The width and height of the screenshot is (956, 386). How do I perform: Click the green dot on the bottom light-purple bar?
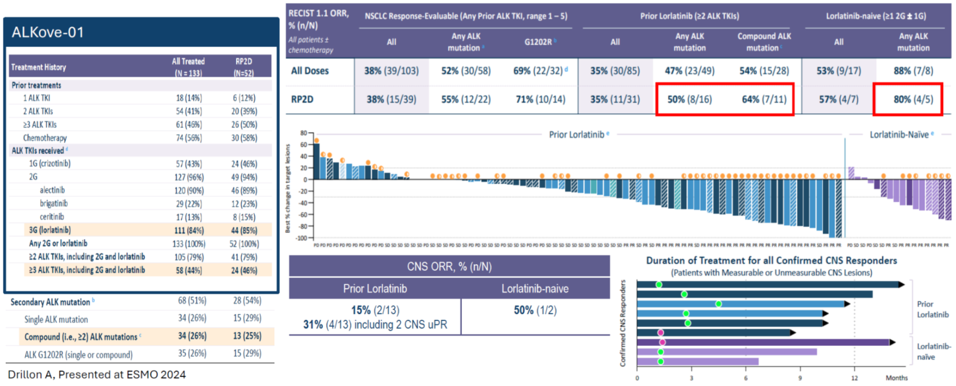pyautogui.click(x=660, y=361)
